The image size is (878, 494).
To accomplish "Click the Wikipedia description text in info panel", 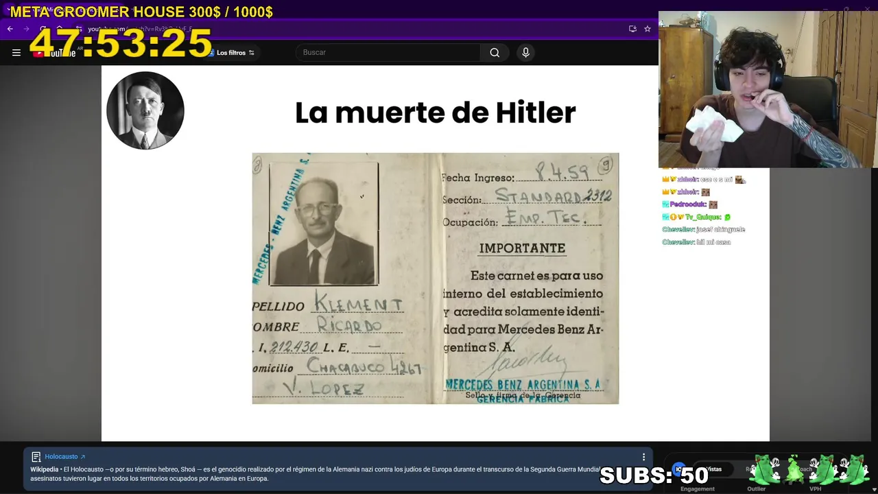I will [315, 473].
